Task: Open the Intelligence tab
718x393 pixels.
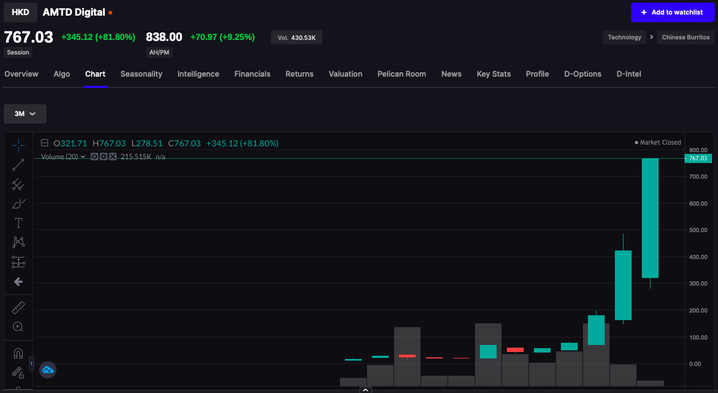Action: click(198, 74)
